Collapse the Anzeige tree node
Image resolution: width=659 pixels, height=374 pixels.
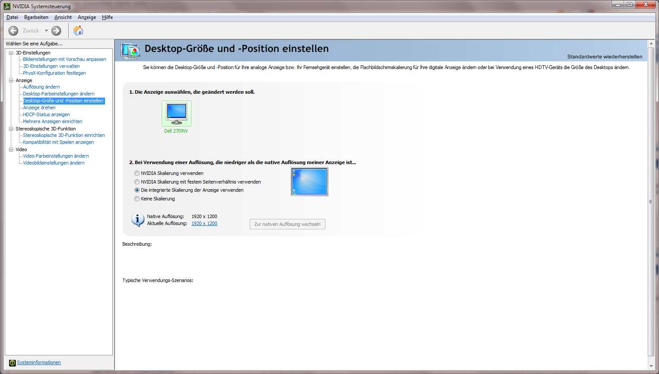(11, 80)
